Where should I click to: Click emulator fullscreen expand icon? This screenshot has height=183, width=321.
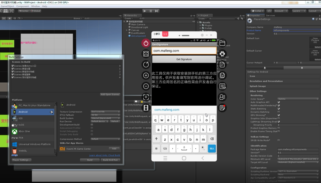pyautogui.click(x=146, y=54)
